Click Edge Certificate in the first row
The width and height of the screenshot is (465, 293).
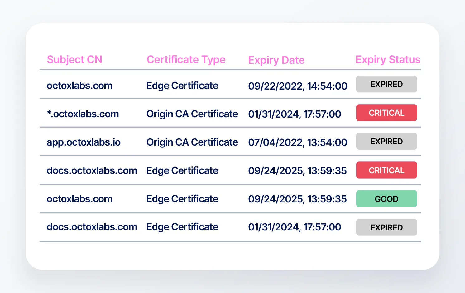(x=182, y=86)
